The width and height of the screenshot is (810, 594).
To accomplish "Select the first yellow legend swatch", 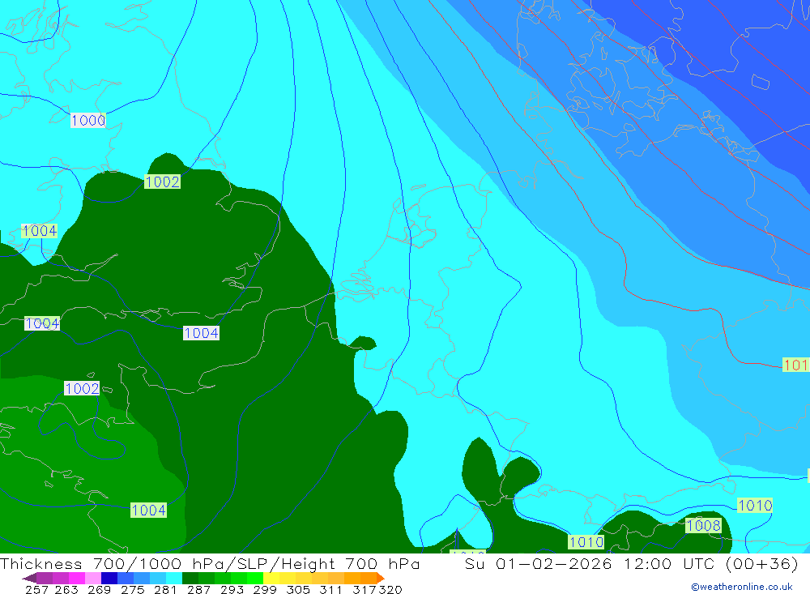I will click(x=271, y=578).
